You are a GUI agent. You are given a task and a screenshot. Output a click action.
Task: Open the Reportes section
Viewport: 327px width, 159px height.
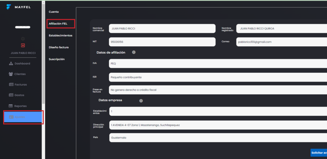18,106
